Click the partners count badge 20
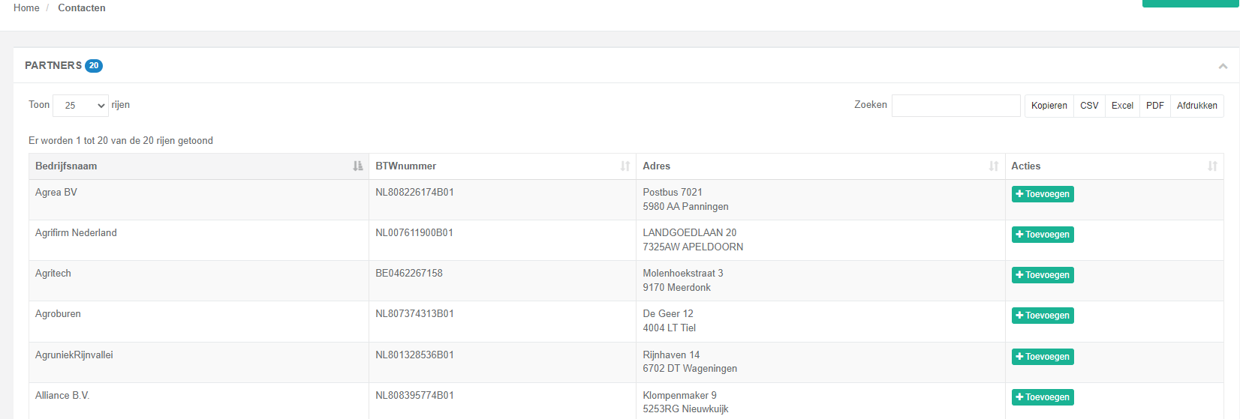This screenshot has height=419, width=1240. (94, 66)
